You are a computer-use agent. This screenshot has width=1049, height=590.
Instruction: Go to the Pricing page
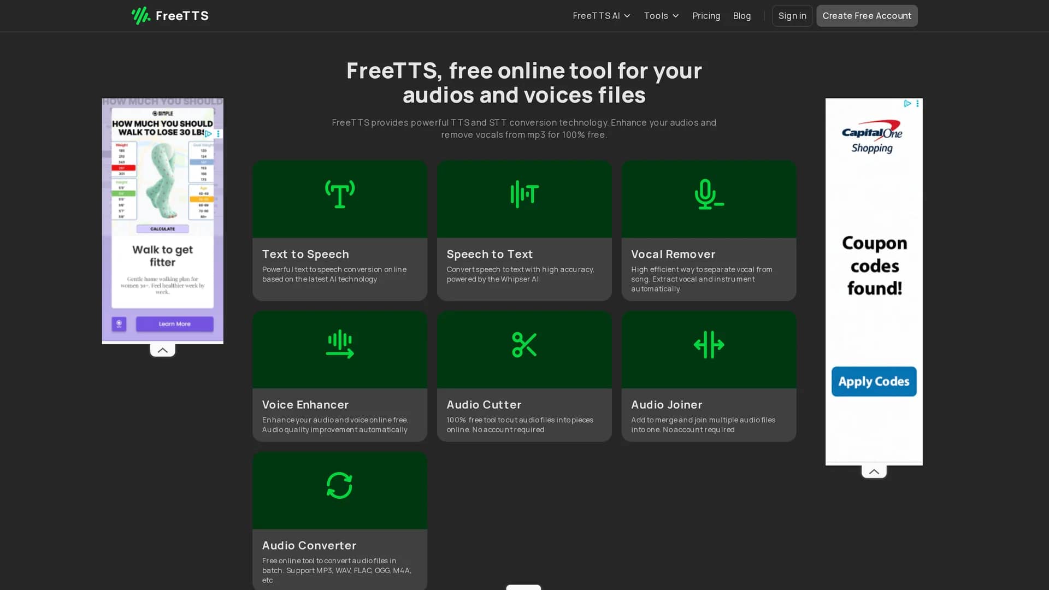[x=706, y=16]
